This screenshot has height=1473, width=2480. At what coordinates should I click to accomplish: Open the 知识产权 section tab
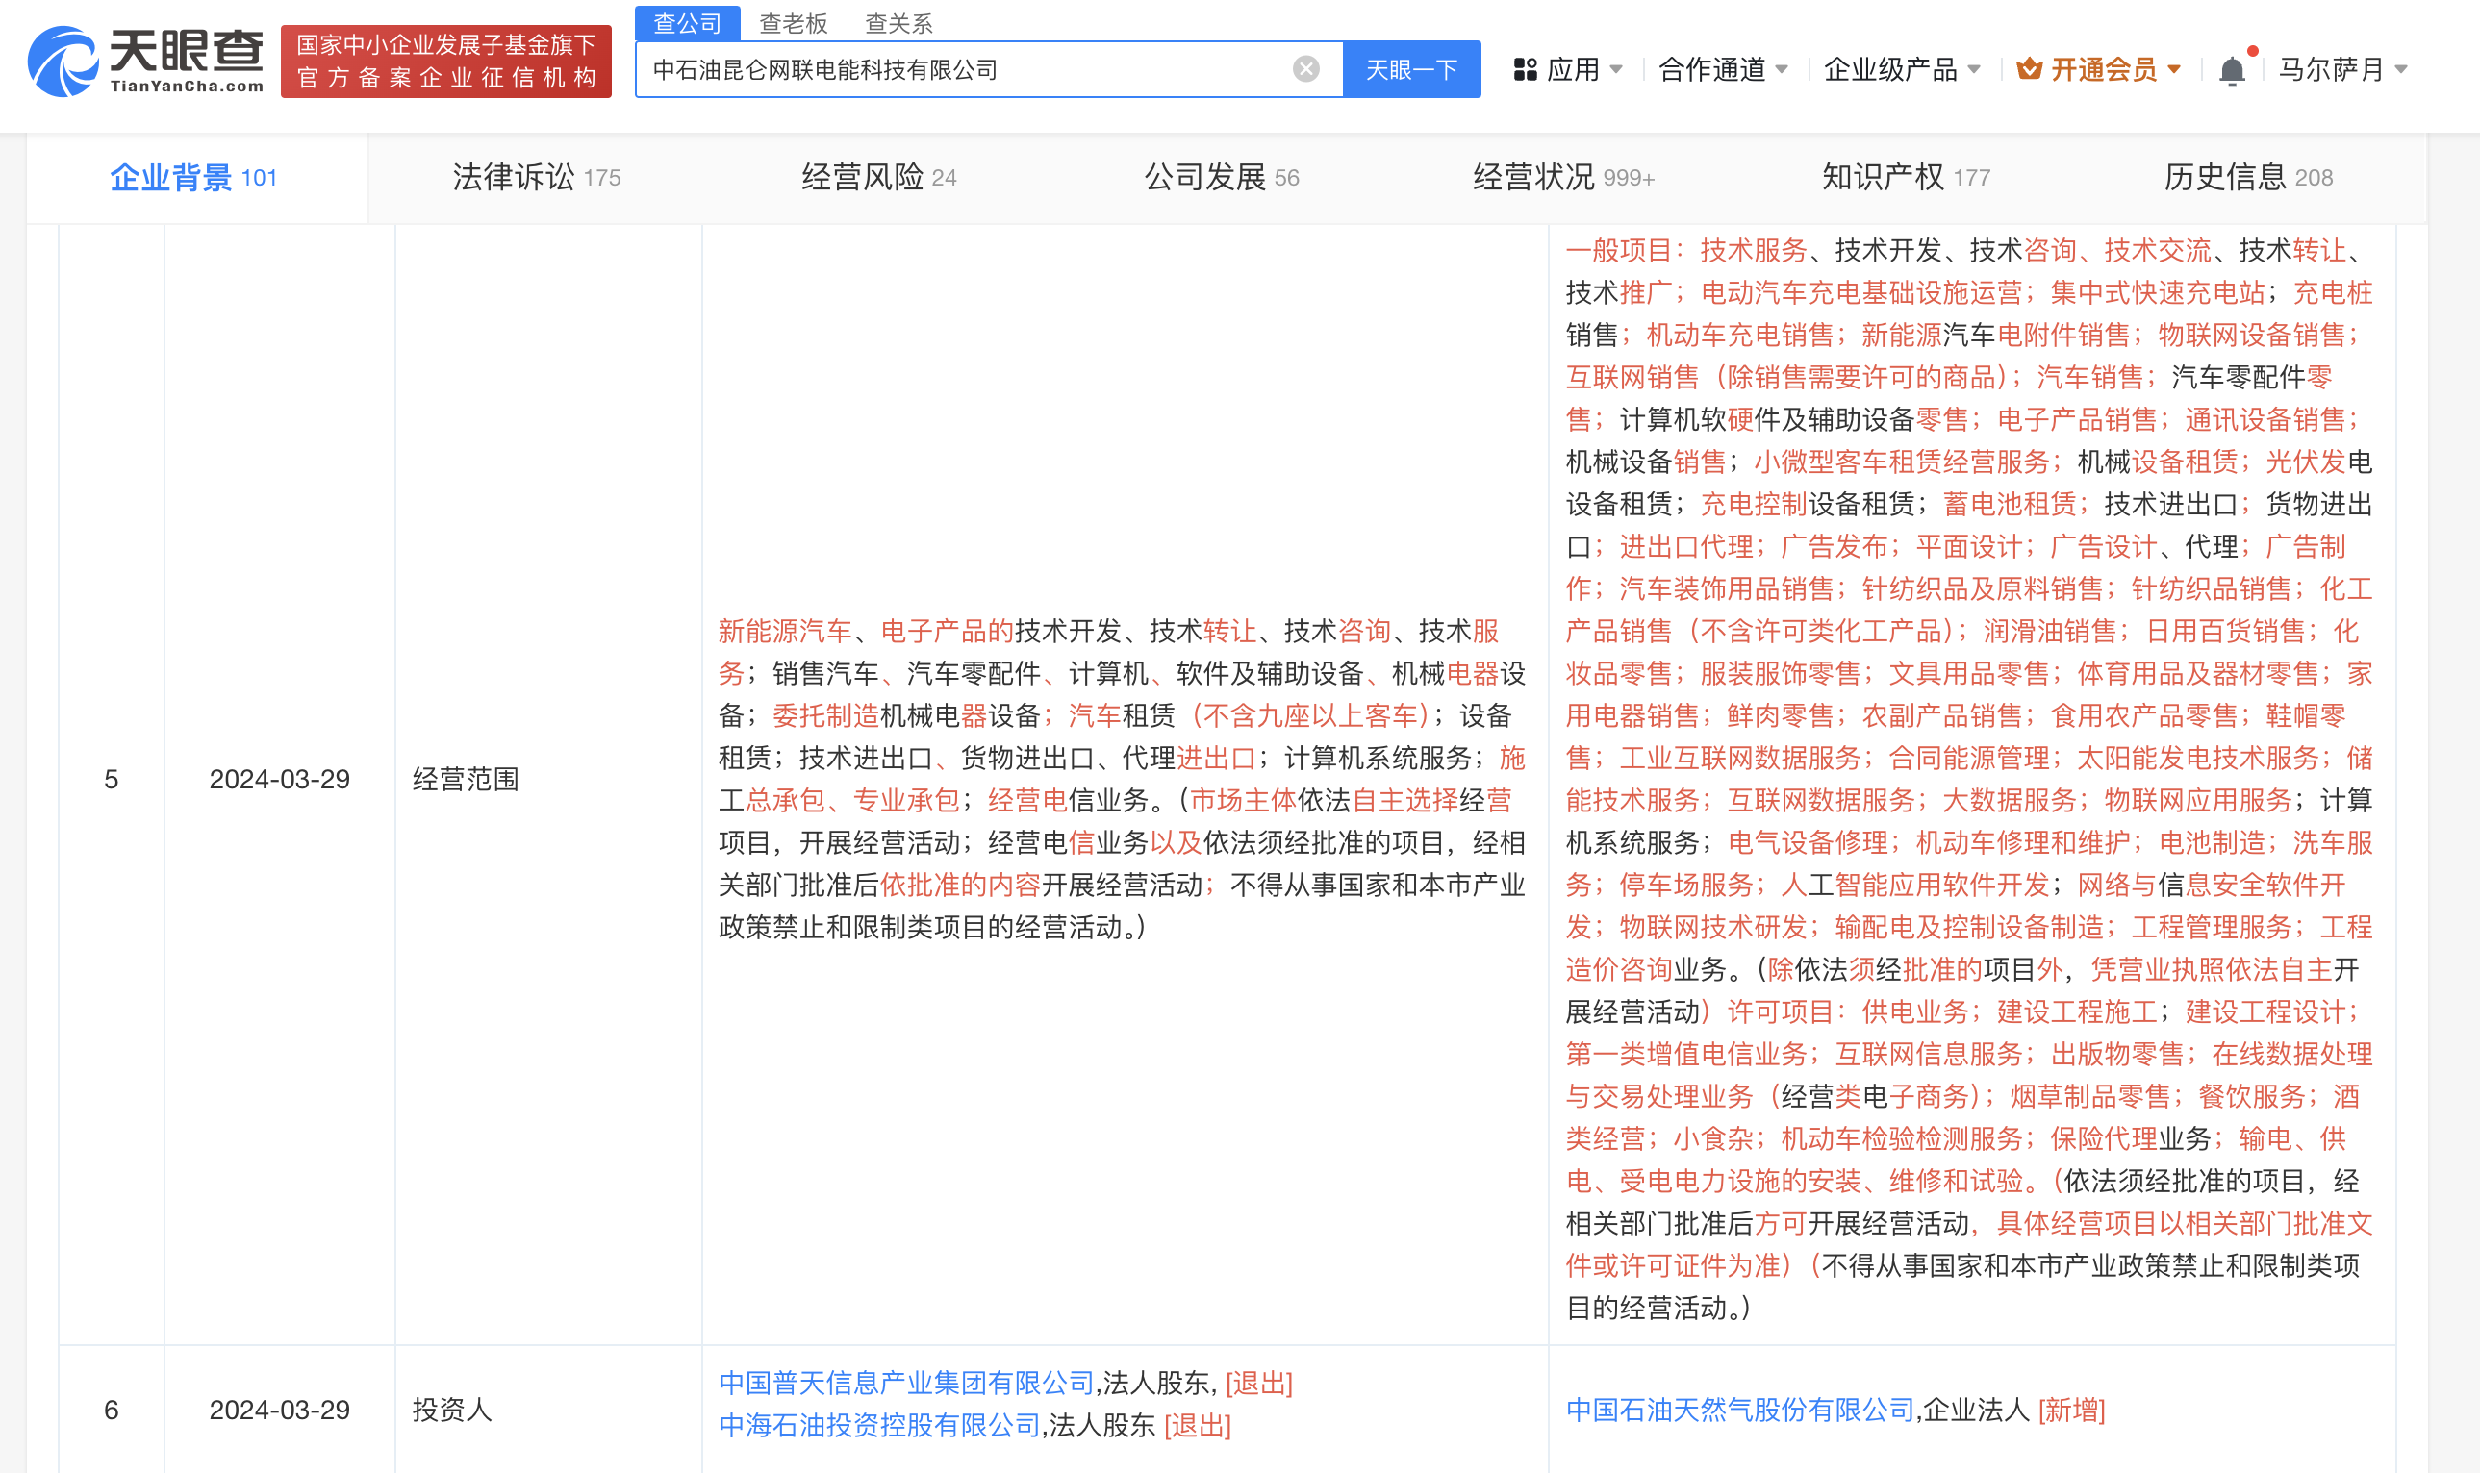click(1904, 178)
